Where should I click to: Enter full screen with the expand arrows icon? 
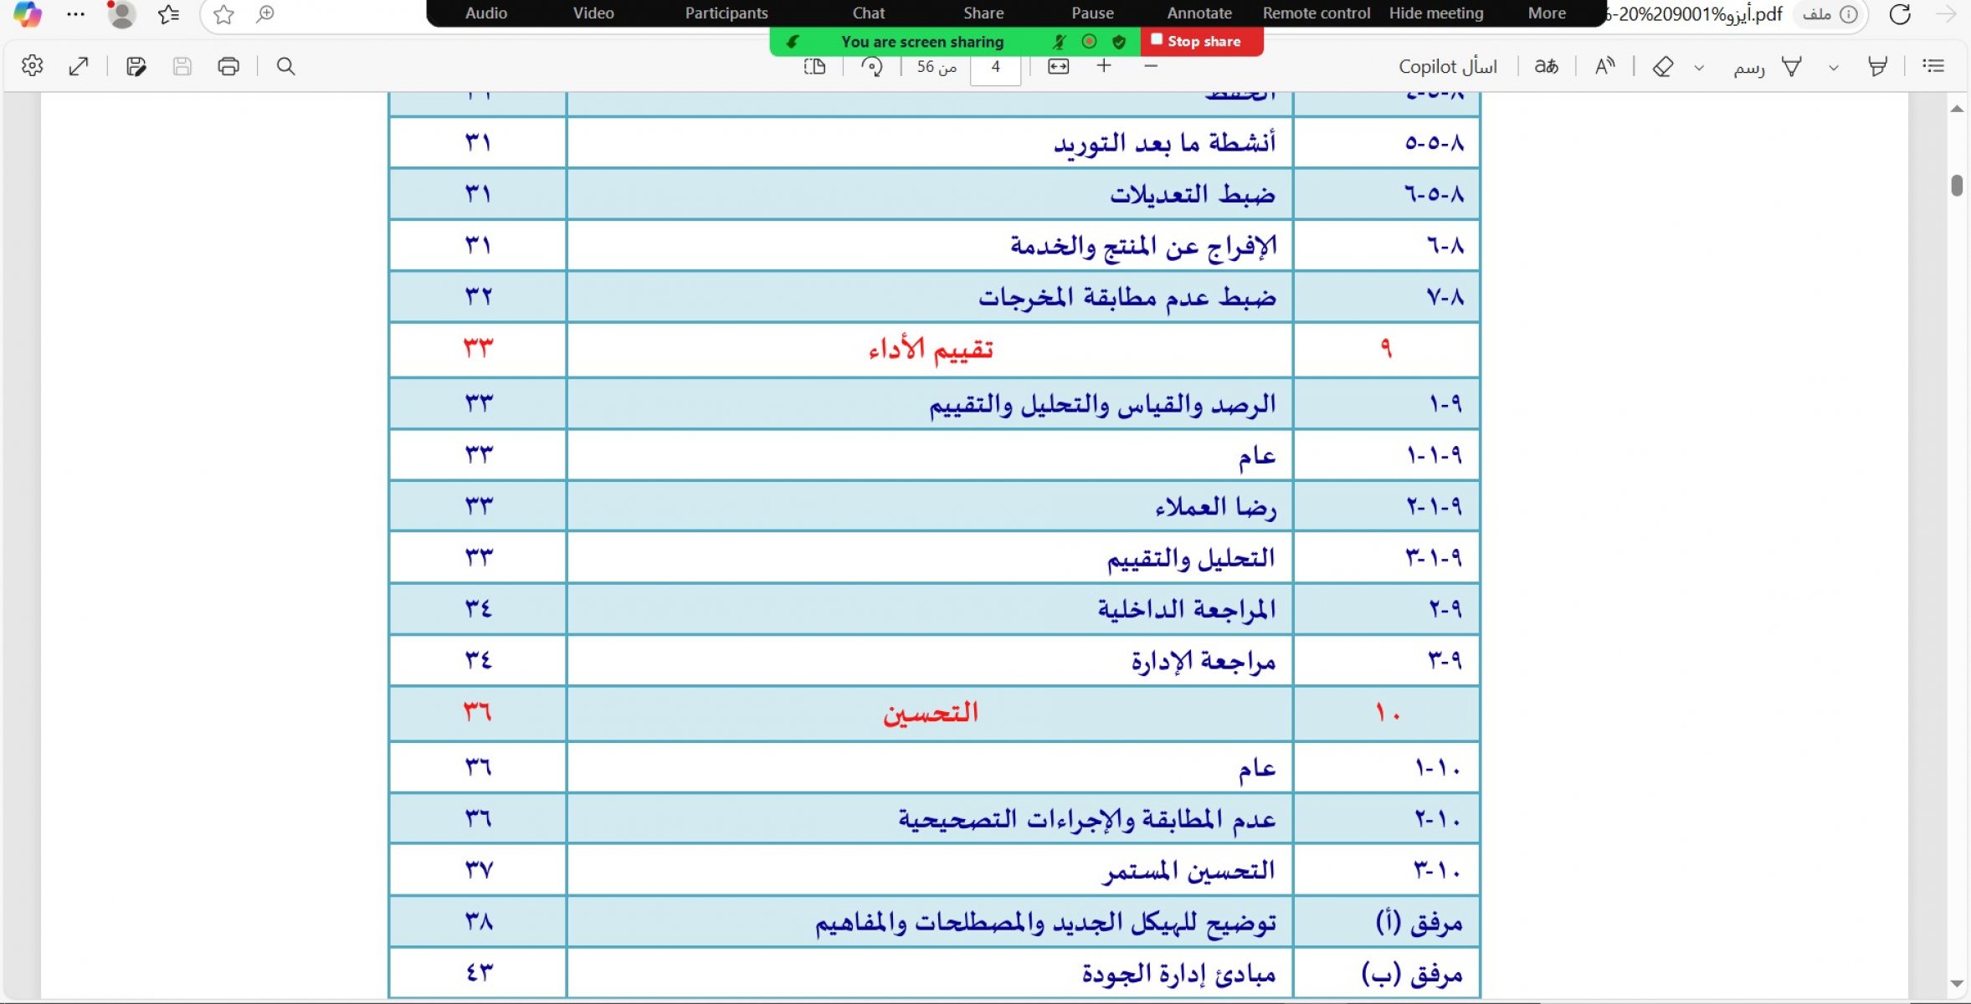pyautogui.click(x=79, y=66)
